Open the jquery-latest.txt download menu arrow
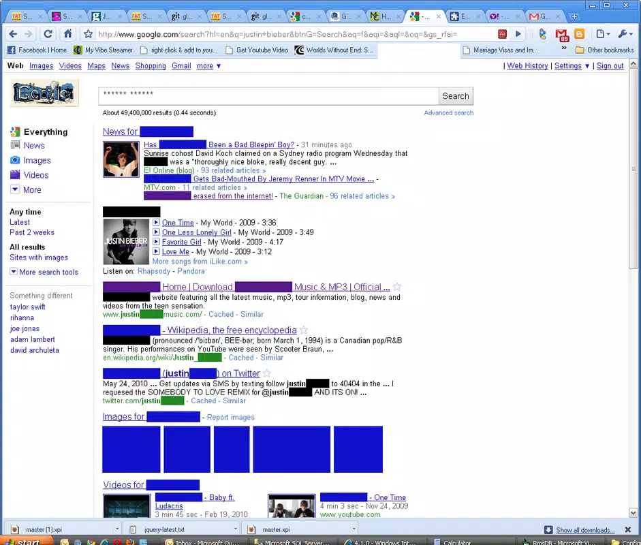 coord(236,529)
